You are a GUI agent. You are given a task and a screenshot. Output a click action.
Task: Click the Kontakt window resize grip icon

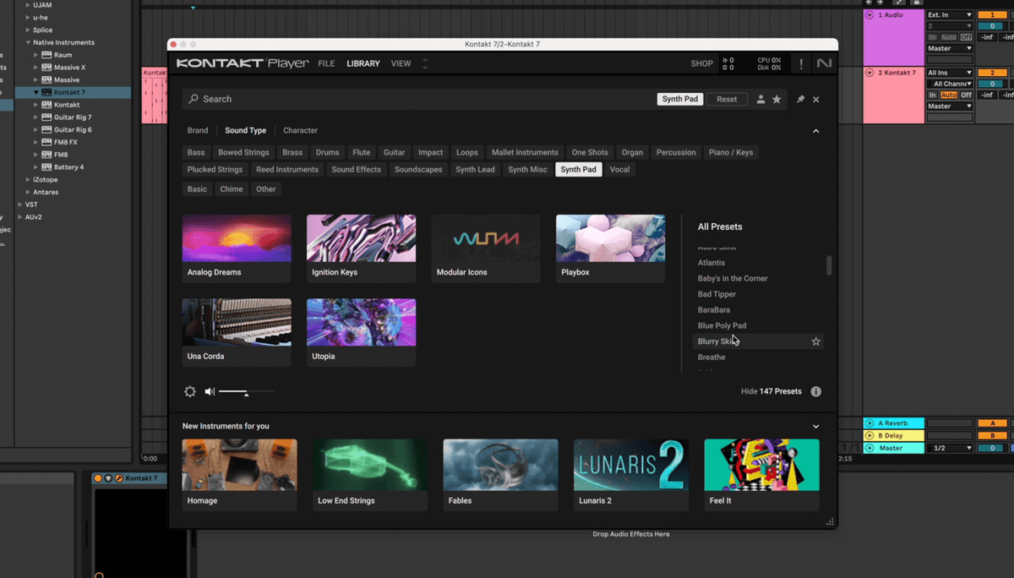click(830, 522)
